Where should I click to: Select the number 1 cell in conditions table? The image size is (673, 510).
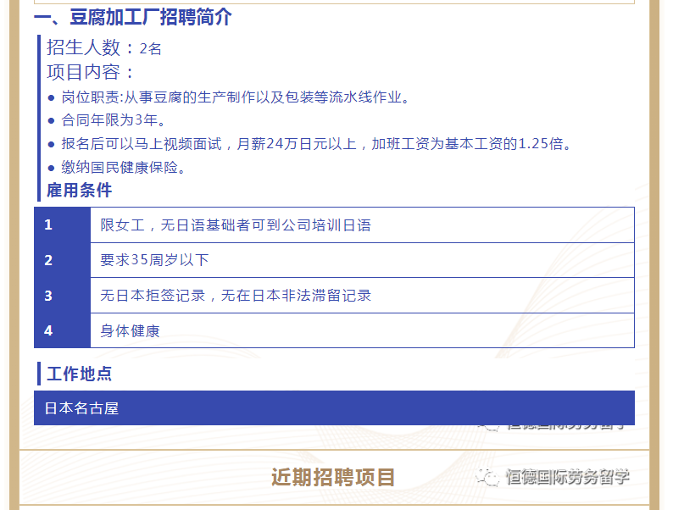coord(62,225)
